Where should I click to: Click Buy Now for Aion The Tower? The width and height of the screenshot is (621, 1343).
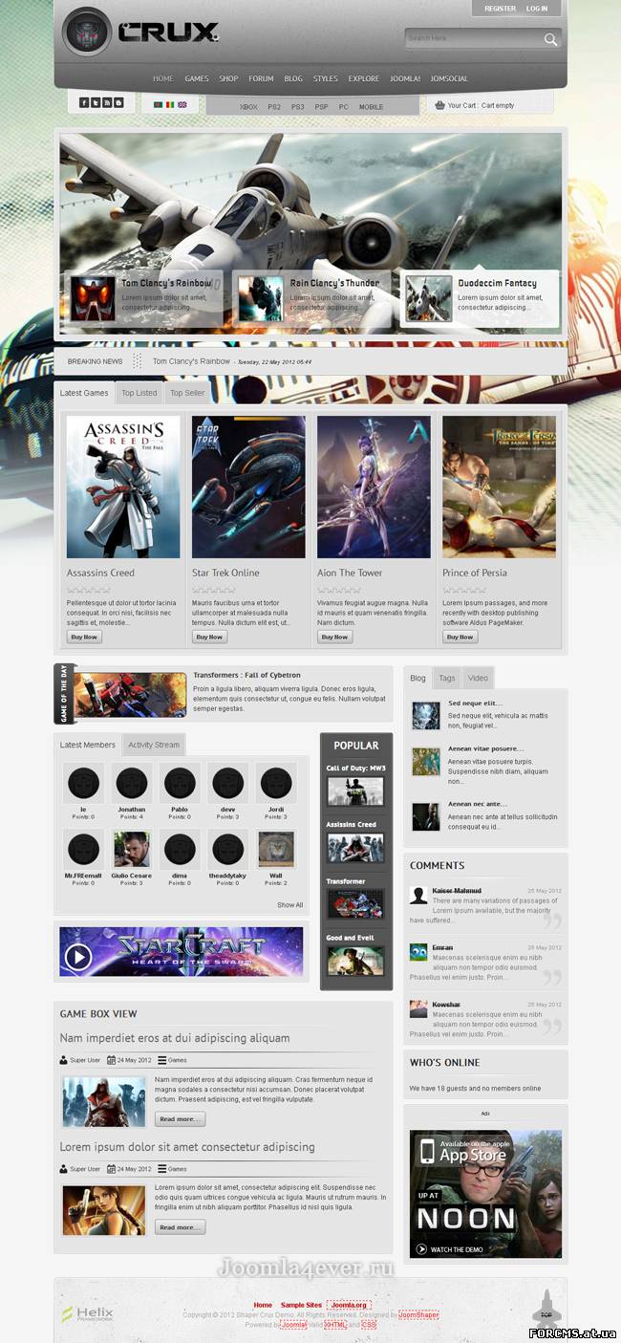click(334, 637)
